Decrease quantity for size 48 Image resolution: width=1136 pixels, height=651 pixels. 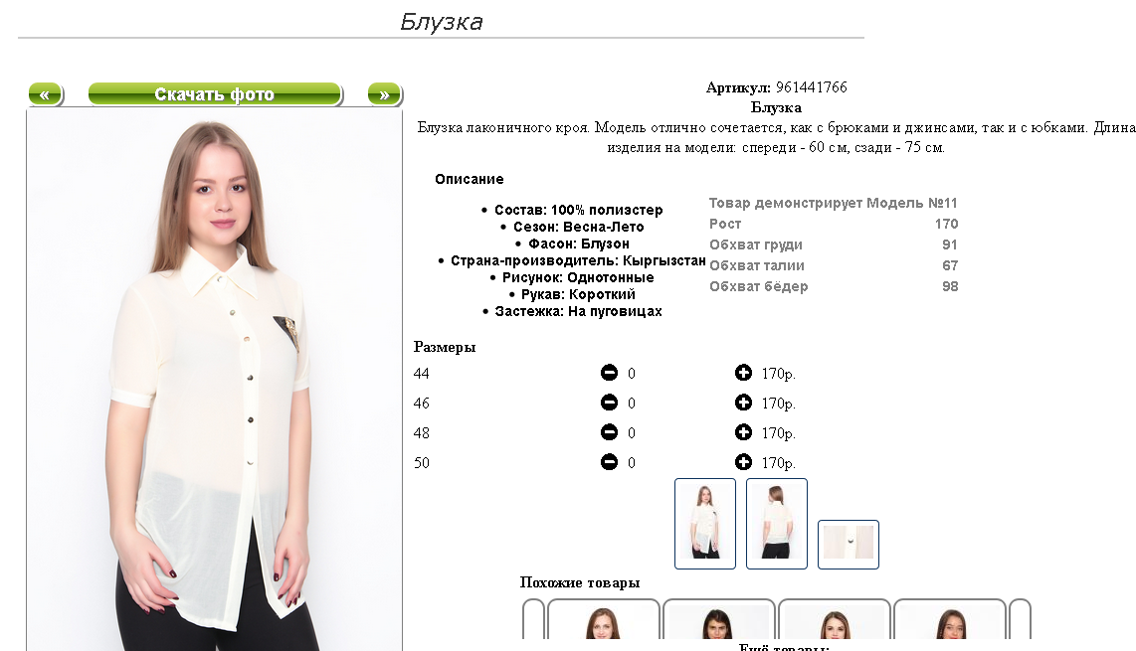610,432
